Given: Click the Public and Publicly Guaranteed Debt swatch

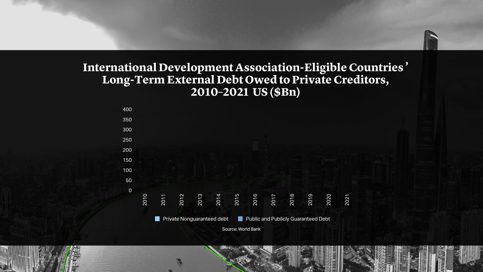Looking at the screenshot, I should [x=240, y=219].
